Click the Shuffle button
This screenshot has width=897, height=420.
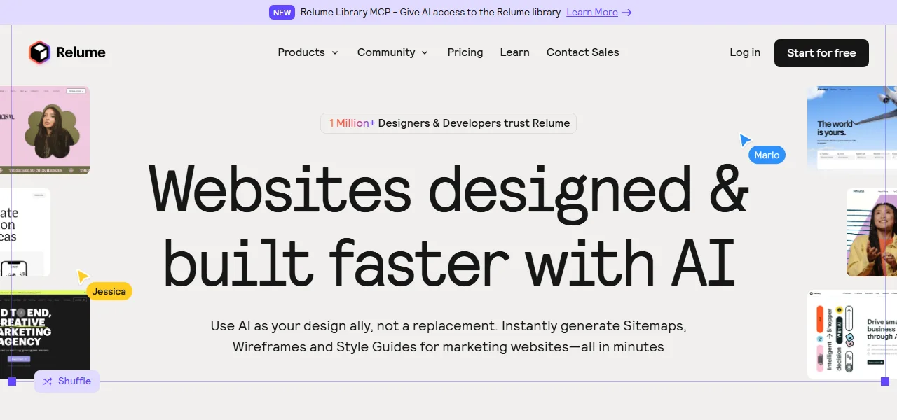67,381
